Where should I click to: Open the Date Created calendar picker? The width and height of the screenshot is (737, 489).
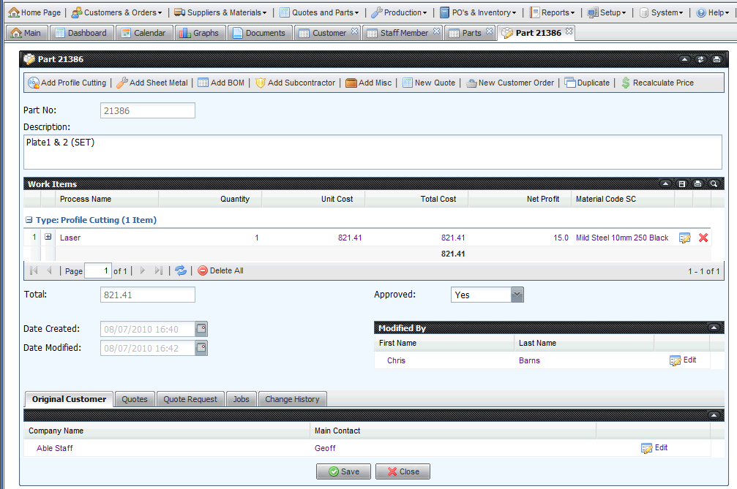[201, 329]
